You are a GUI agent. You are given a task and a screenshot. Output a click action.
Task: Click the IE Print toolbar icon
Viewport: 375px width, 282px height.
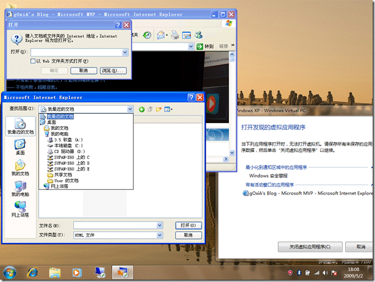(175, 36)
